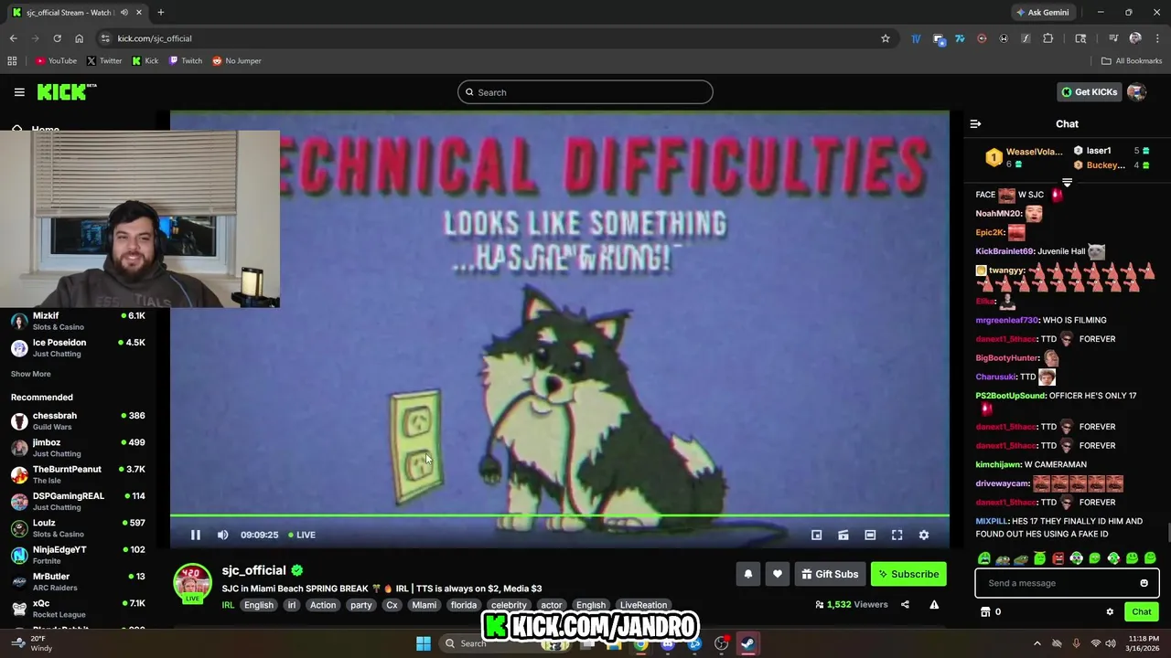
Task: Collapse the chat panel with the arrow icon
Action: (x=975, y=123)
